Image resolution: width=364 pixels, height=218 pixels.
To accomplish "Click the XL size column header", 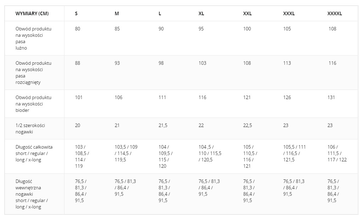I will [201, 14].
